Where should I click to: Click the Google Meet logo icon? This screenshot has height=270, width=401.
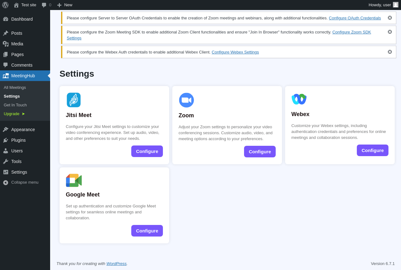click(x=74, y=181)
